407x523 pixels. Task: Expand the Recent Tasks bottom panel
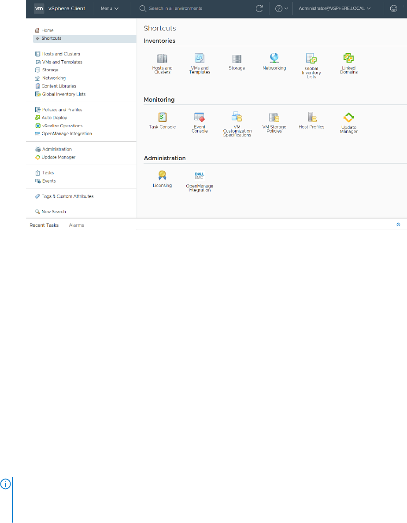tap(398, 225)
